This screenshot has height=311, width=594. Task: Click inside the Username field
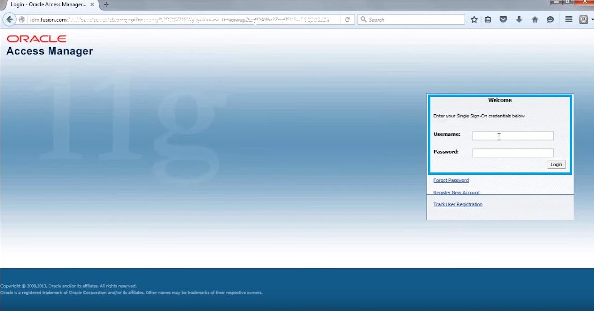[x=513, y=135]
